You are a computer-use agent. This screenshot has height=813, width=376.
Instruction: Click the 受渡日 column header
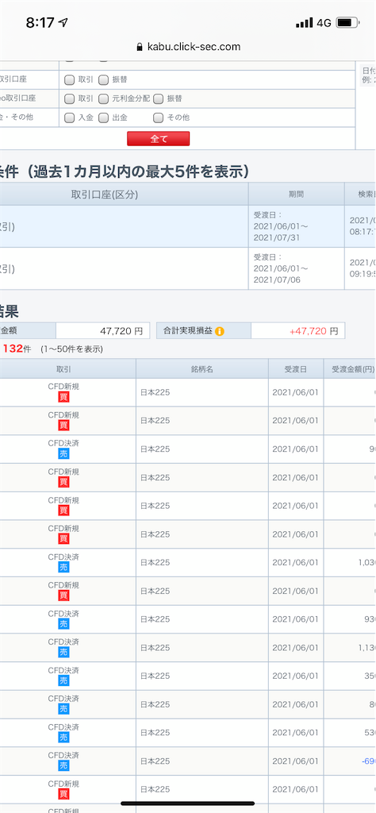point(296,368)
